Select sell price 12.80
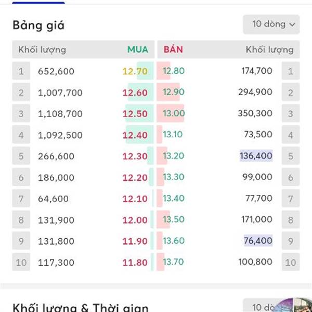 [x=174, y=71]
